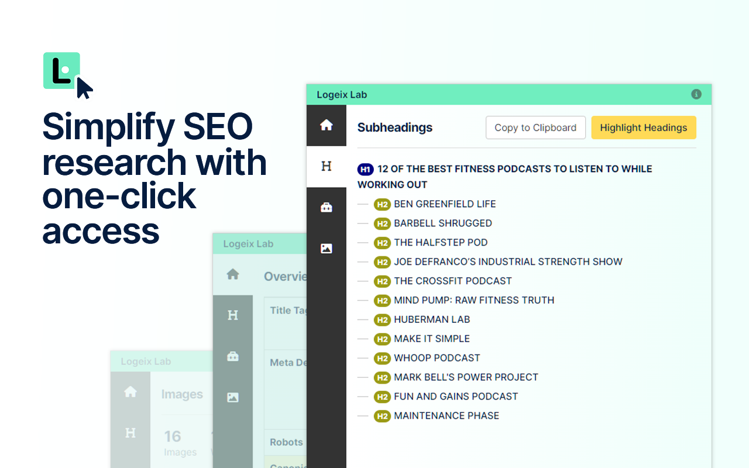Select MAKE IT SIMPLE heading
Viewport: 749px width, 468px height.
(x=432, y=339)
